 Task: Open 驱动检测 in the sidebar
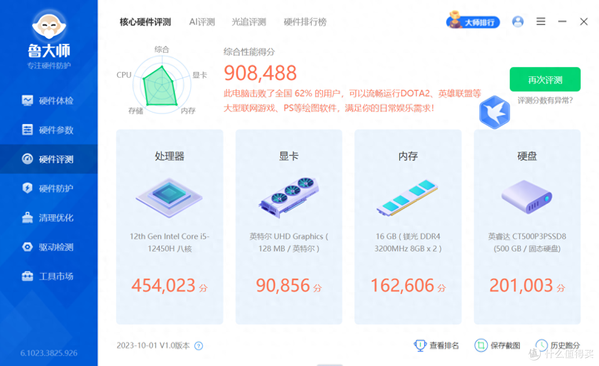click(48, 247)
